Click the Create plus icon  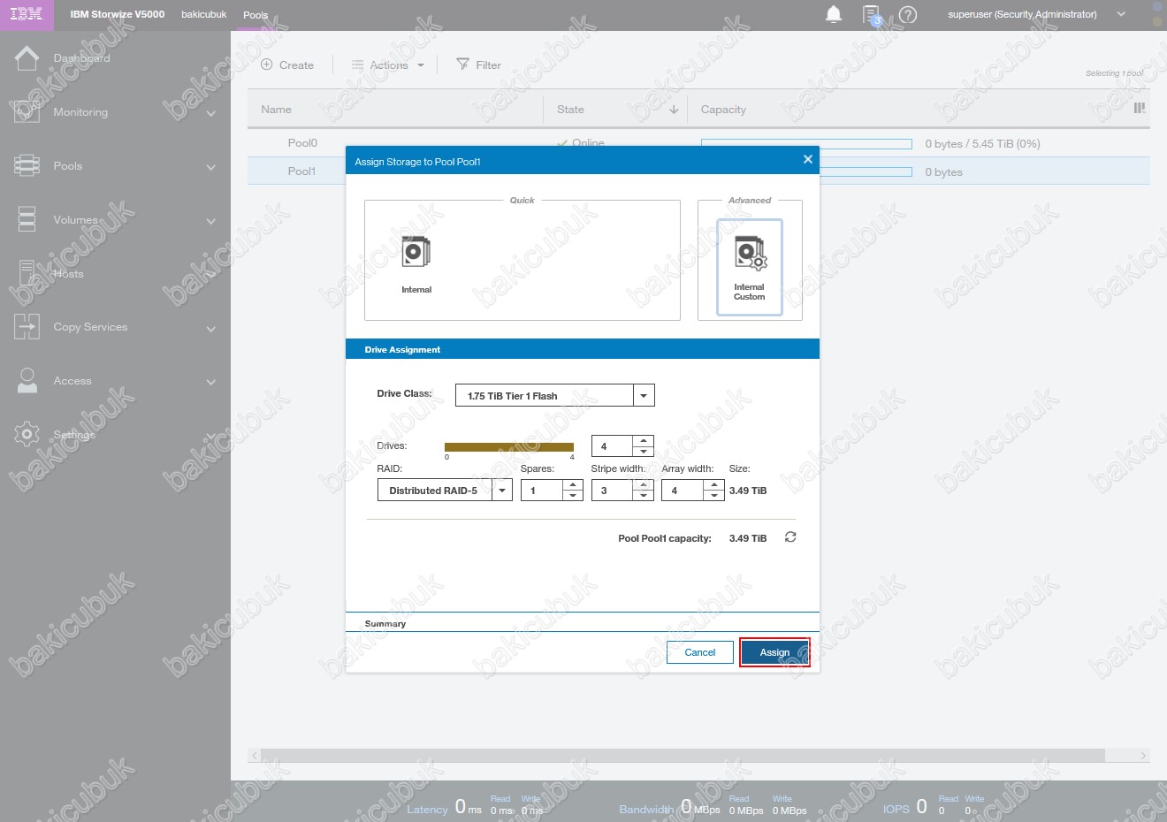(267, 65)
